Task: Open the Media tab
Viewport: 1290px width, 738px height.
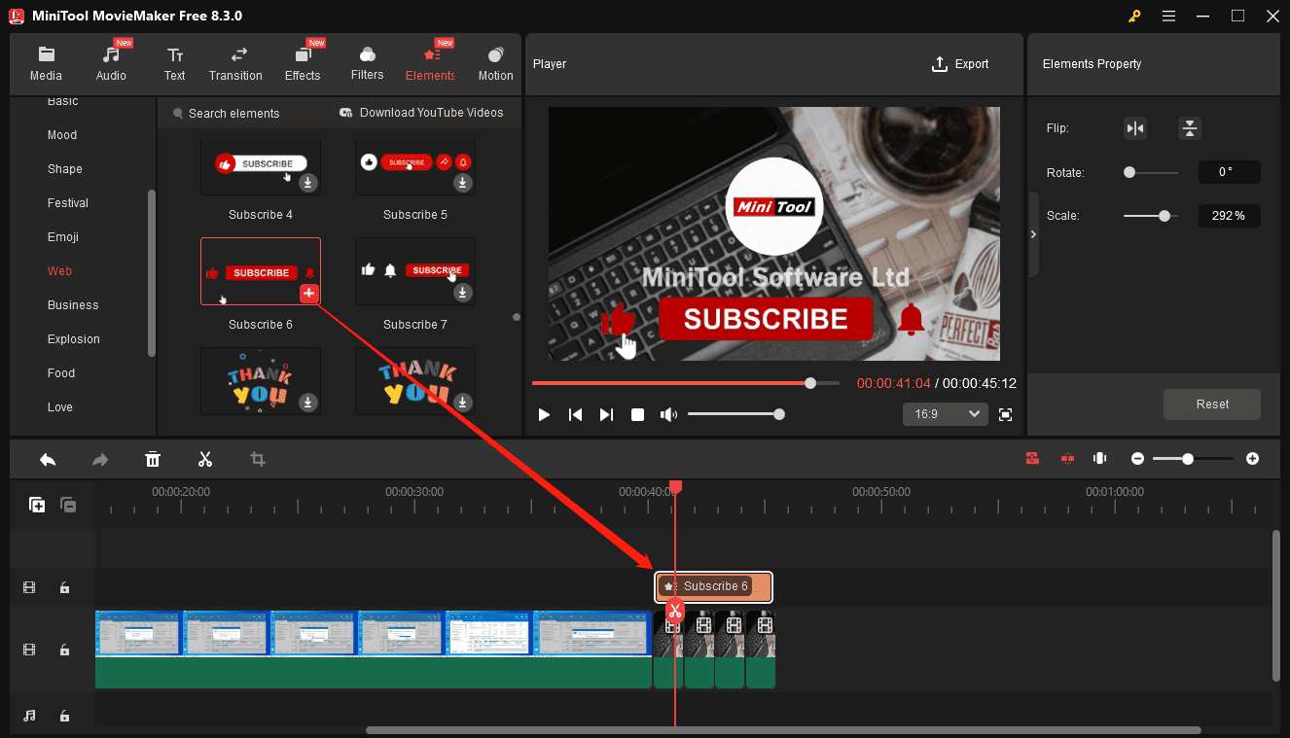Action: 46,63
